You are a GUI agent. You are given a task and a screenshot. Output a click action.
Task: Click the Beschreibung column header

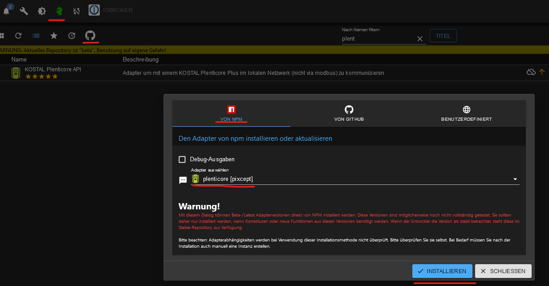pyautogui.click(x=141, y=59)
